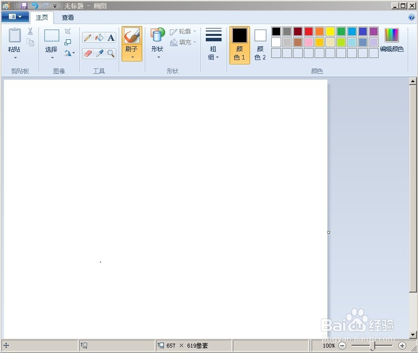Click the Redo arrow

[46, 5]
